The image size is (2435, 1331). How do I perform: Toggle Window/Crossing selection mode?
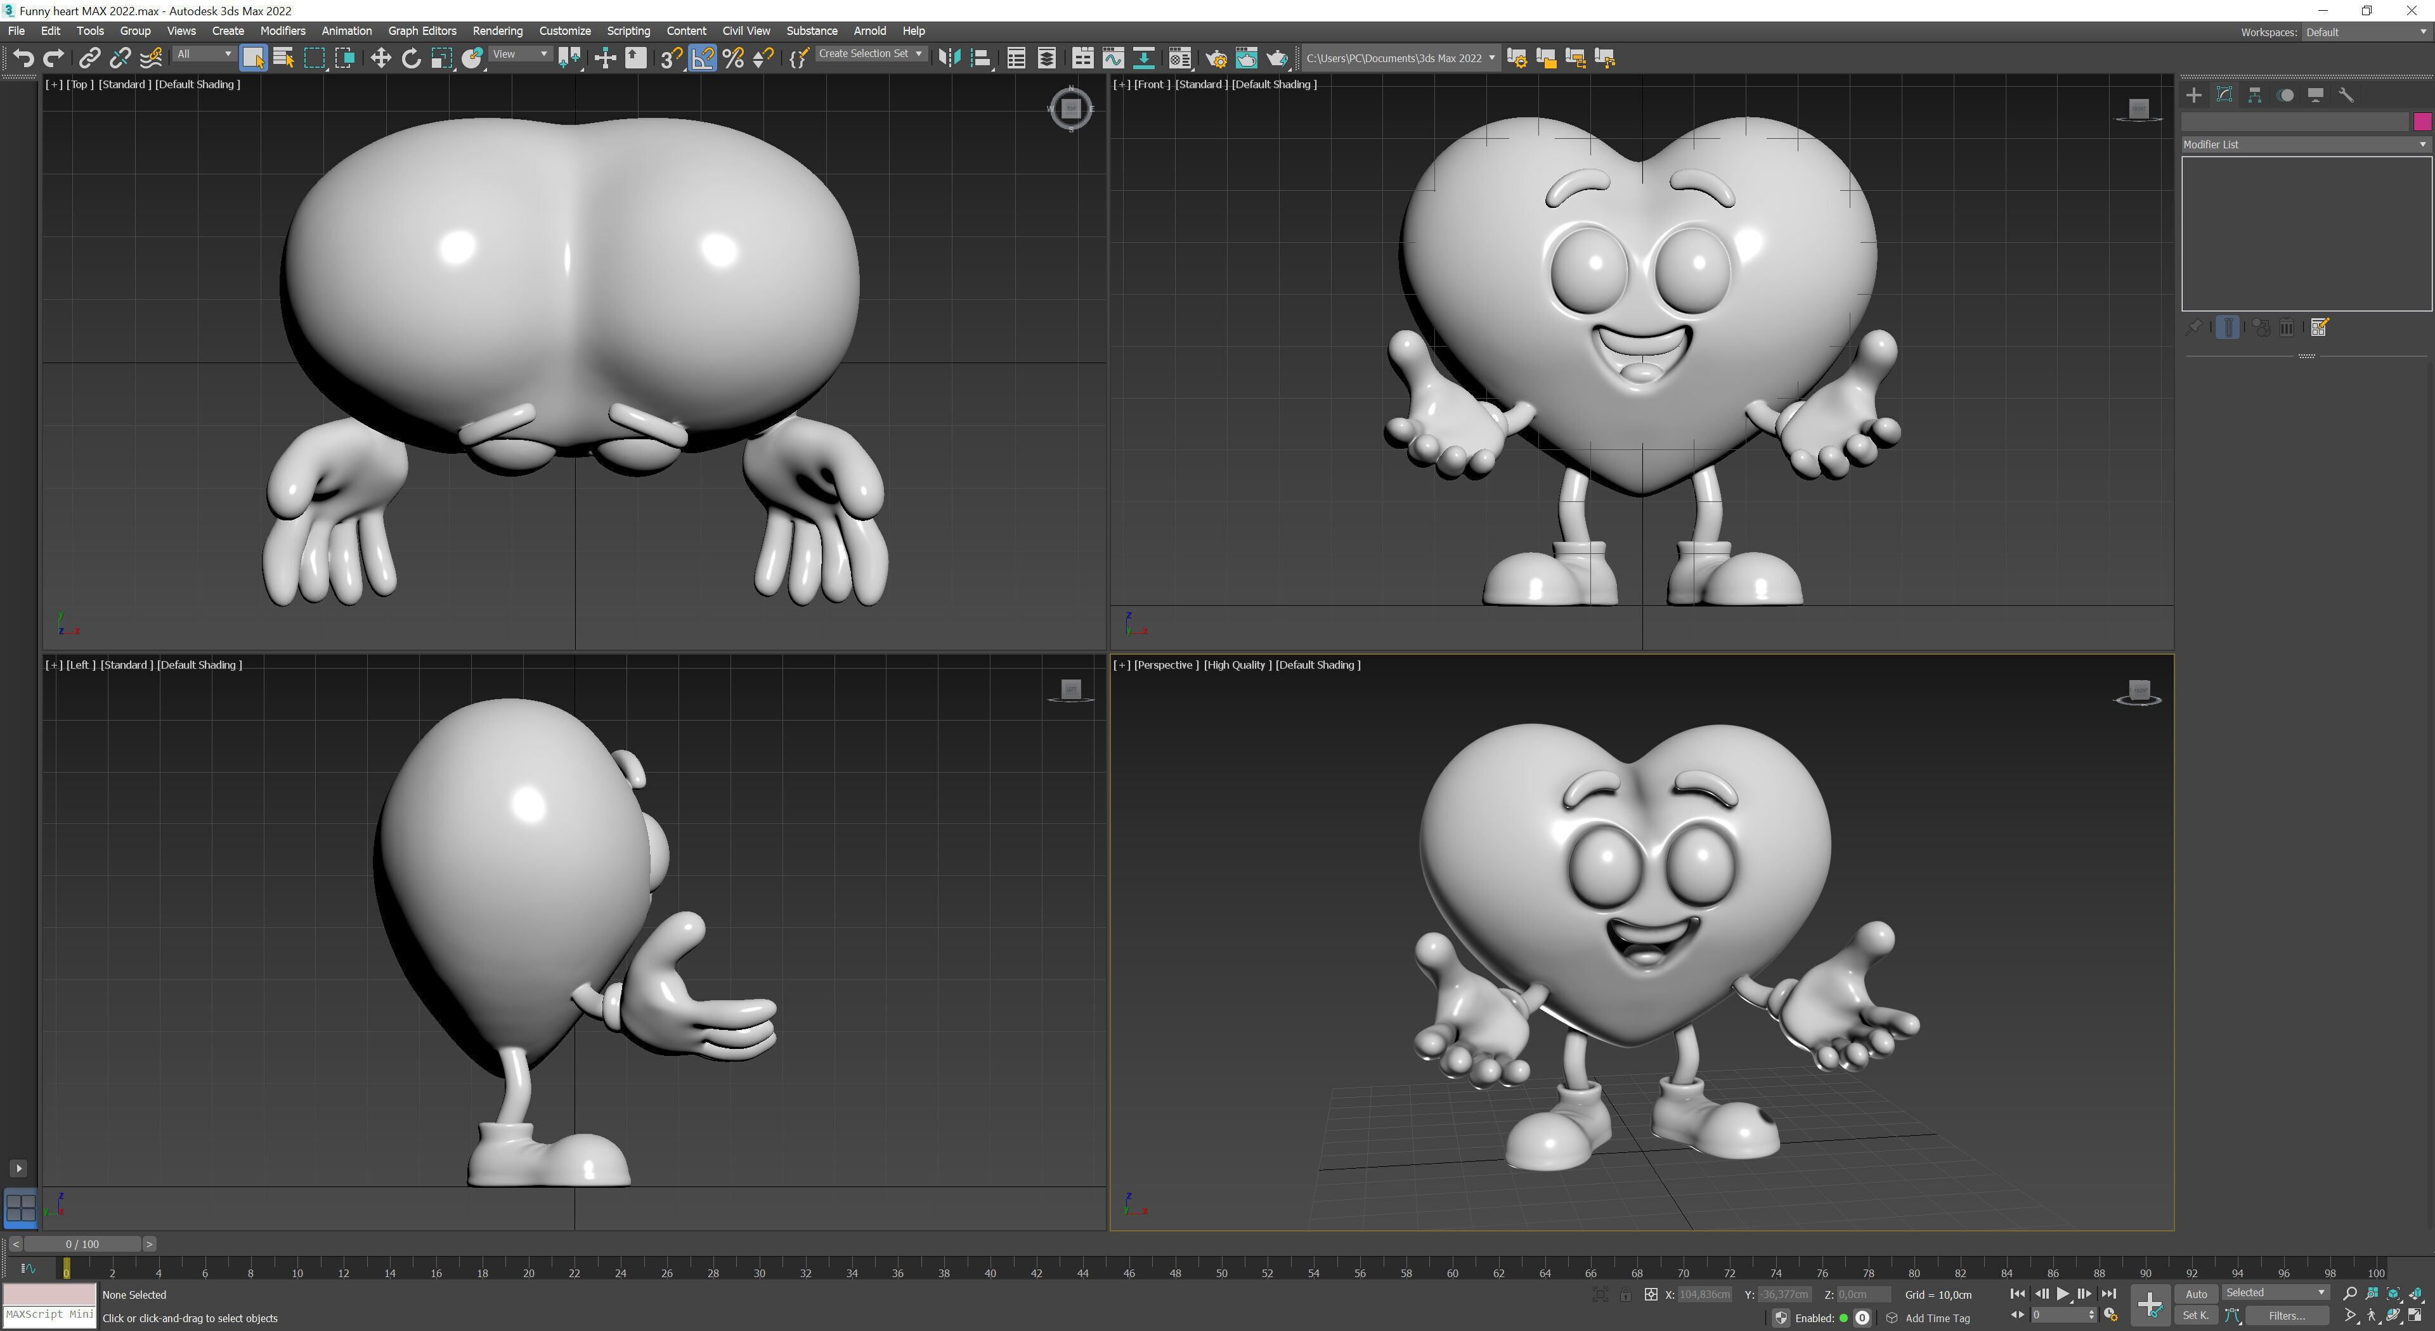[345, 58]
